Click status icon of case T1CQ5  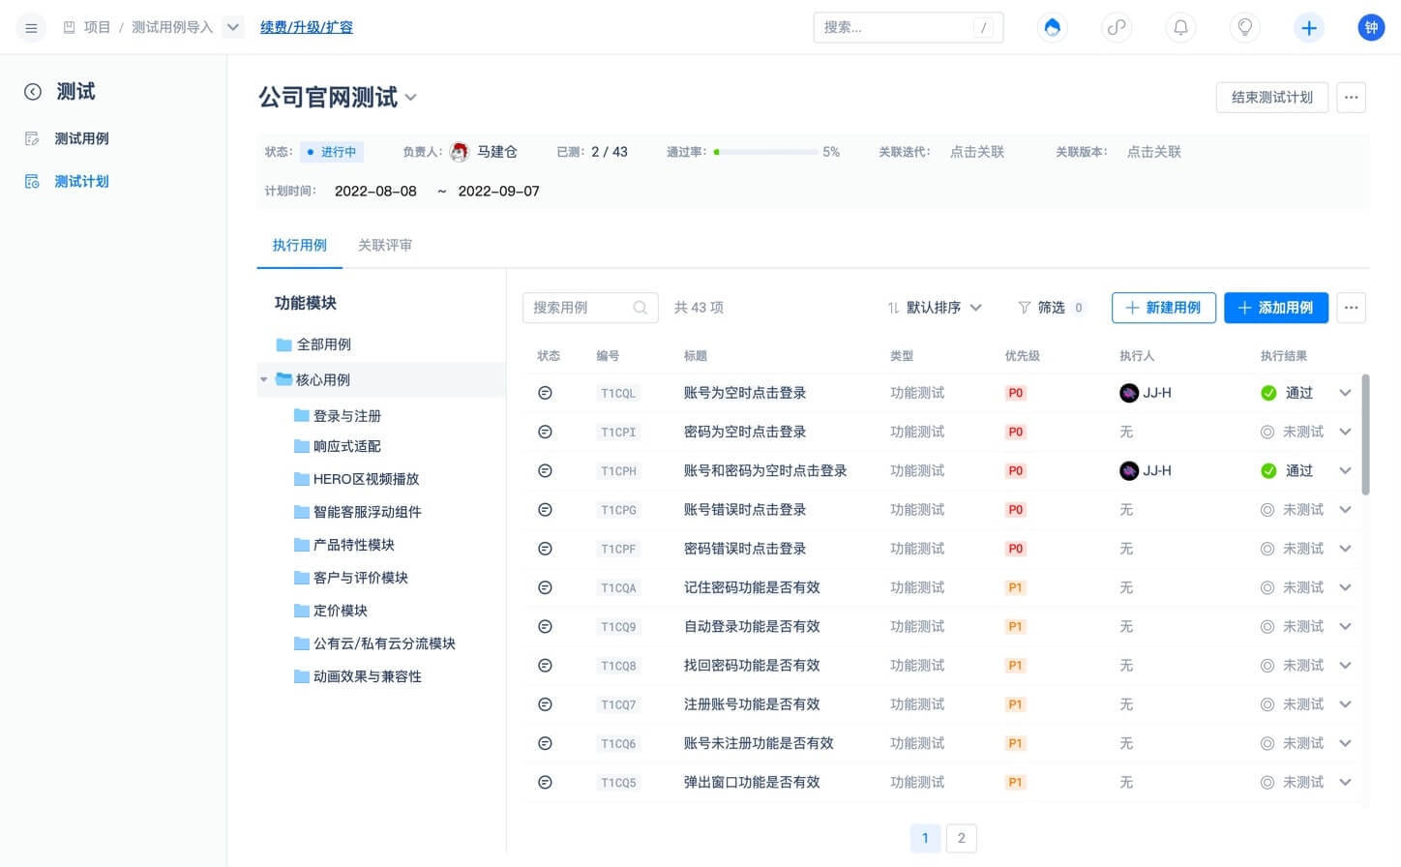pos(545,783)
